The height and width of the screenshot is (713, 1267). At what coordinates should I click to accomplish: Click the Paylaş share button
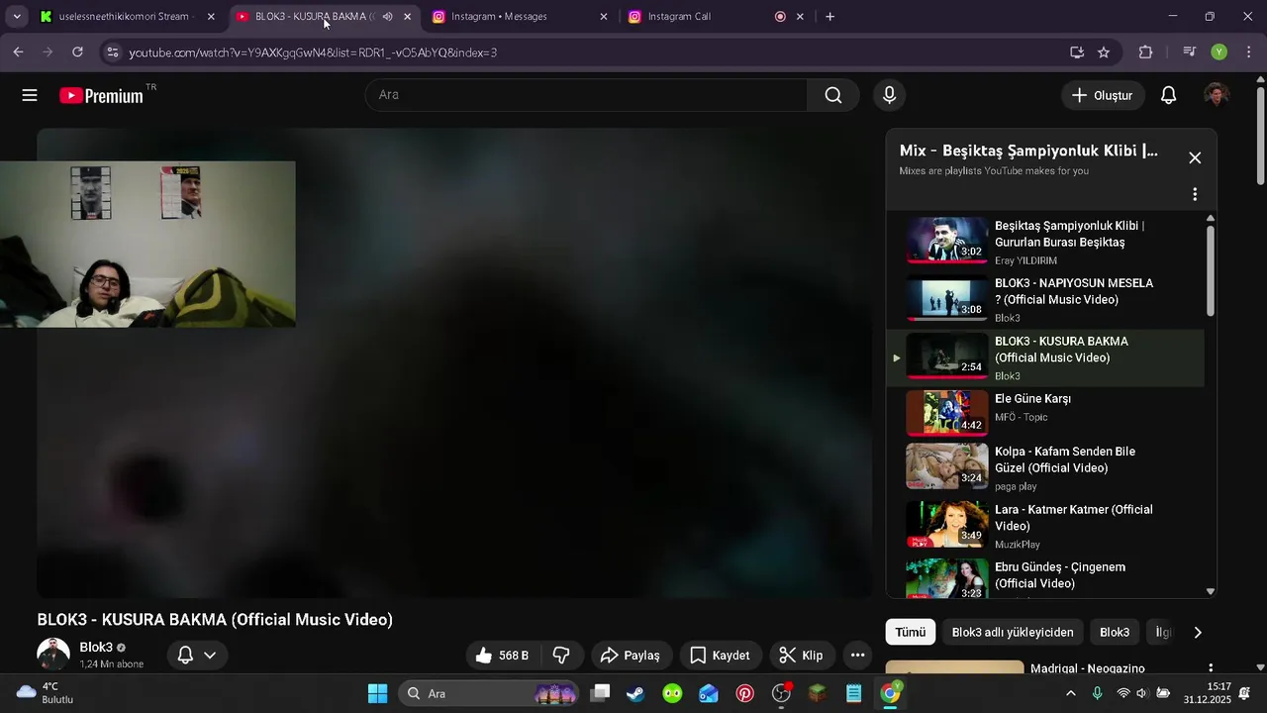pos(631,656)
